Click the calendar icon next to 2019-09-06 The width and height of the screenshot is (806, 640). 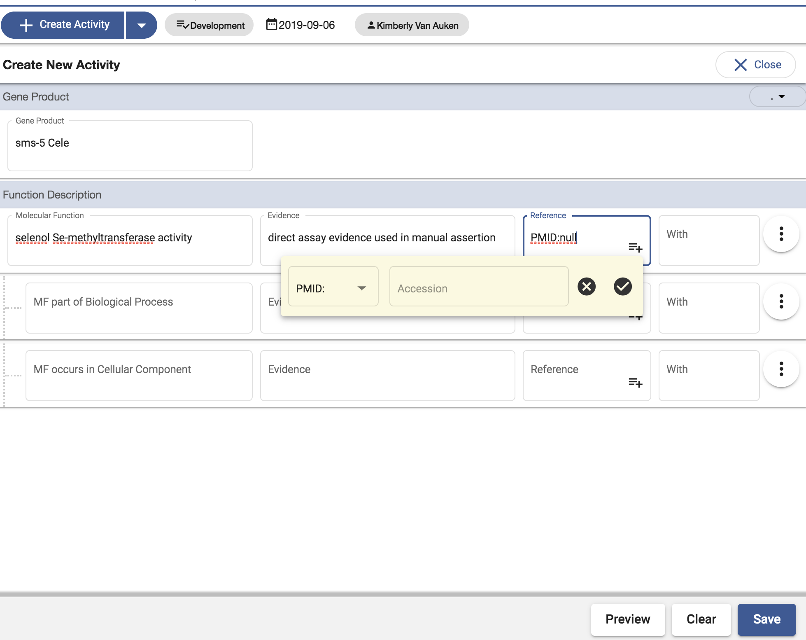click(271, 25)
